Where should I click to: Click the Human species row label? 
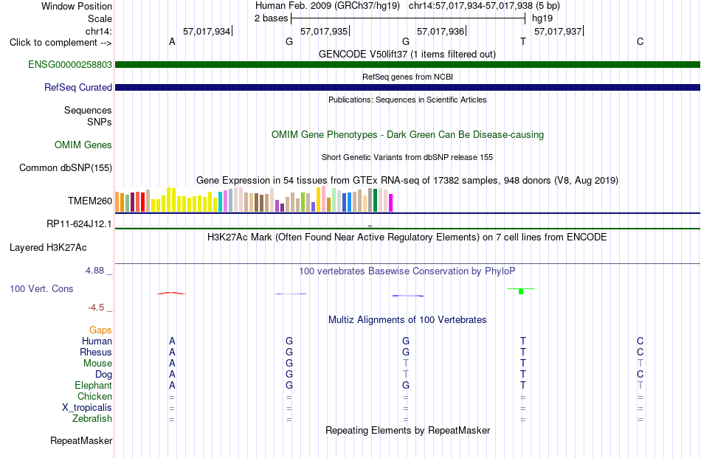[x=97, y=341]
